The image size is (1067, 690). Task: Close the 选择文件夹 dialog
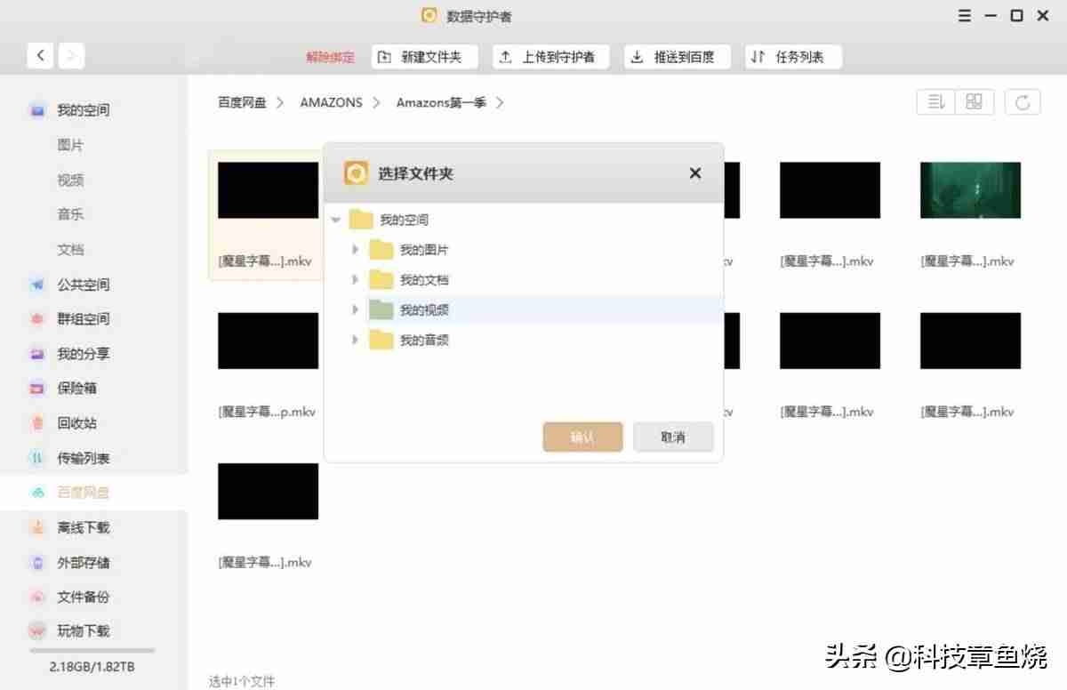(695, 173)
